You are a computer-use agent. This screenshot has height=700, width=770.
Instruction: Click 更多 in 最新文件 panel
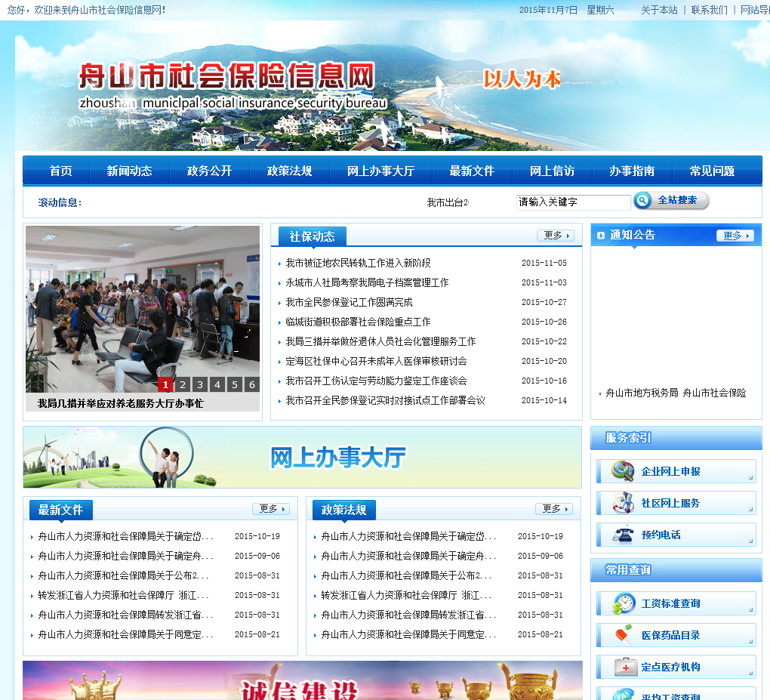point(271,509)
